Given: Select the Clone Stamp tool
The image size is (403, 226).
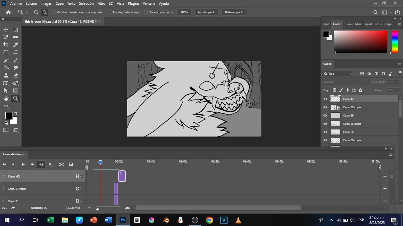Looking at the screenshot, I should pyautogui.click(x=6, y=76).
